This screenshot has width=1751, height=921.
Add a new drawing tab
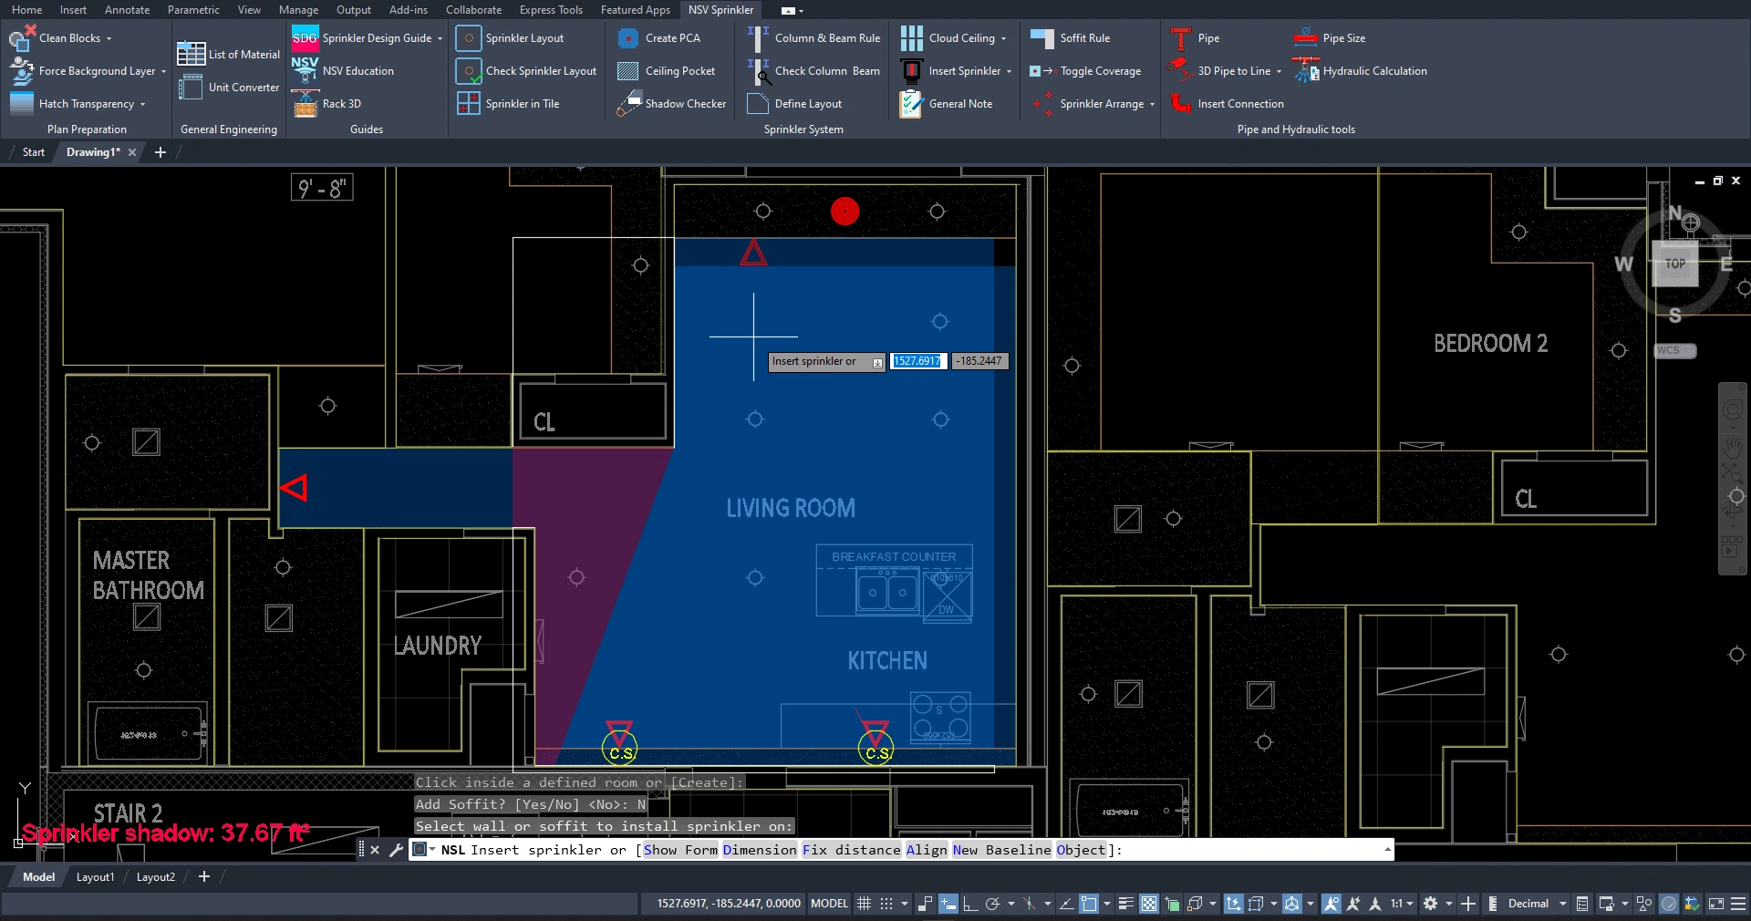pos(161,152)
